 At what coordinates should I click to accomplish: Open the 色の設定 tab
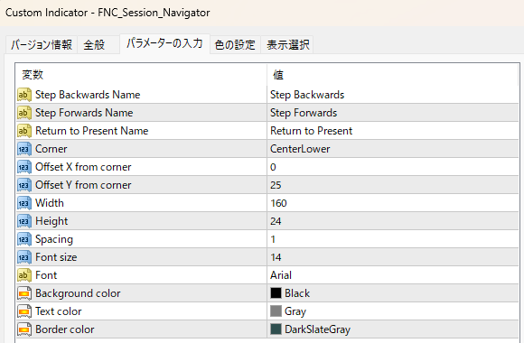tap(235, 45)
